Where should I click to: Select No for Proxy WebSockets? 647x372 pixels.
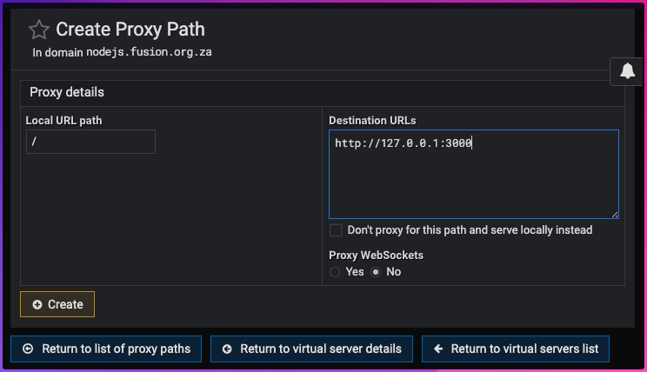pos(376,272)
